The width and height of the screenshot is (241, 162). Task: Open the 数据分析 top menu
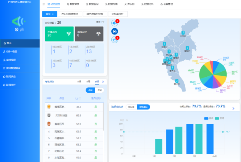pos(147,4)
